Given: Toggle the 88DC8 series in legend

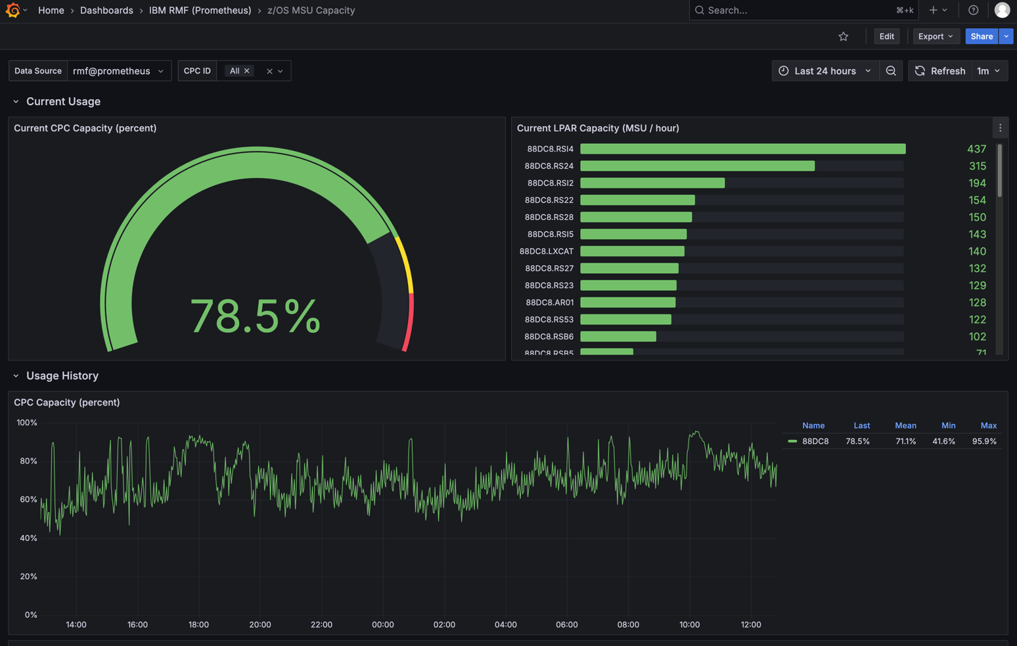Looking at the screenshot, I should tap(815, 441).
